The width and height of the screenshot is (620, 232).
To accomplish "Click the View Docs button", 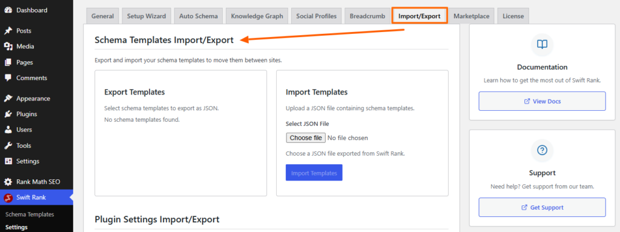I will pos(542,101).
